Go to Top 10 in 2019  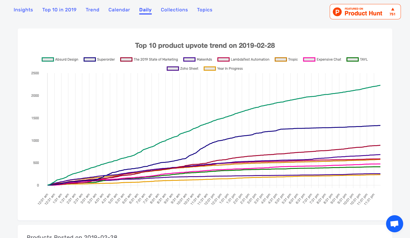click(x=59, y=10)
